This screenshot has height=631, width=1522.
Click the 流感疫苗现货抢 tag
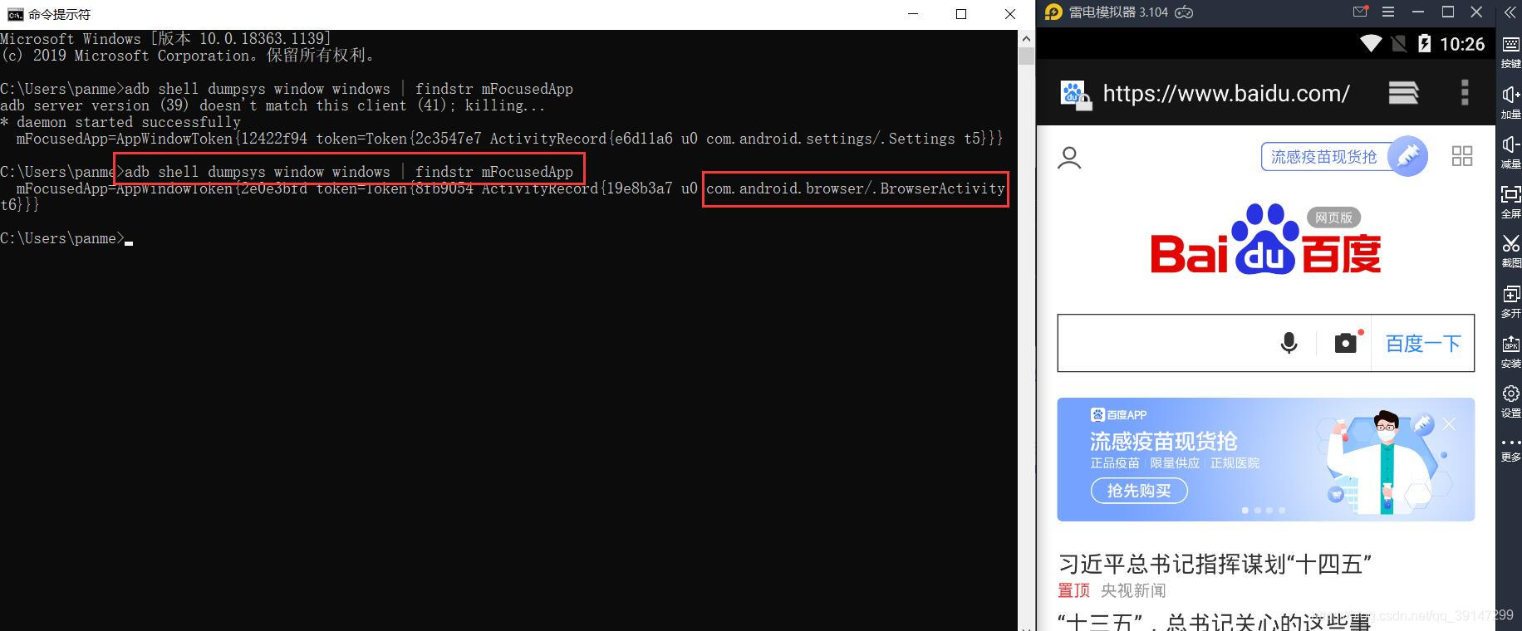pos(1324,157)
